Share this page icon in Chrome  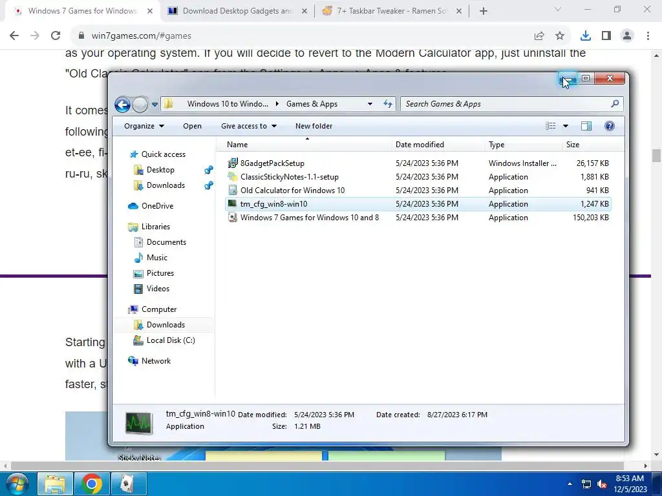[539, 36]
